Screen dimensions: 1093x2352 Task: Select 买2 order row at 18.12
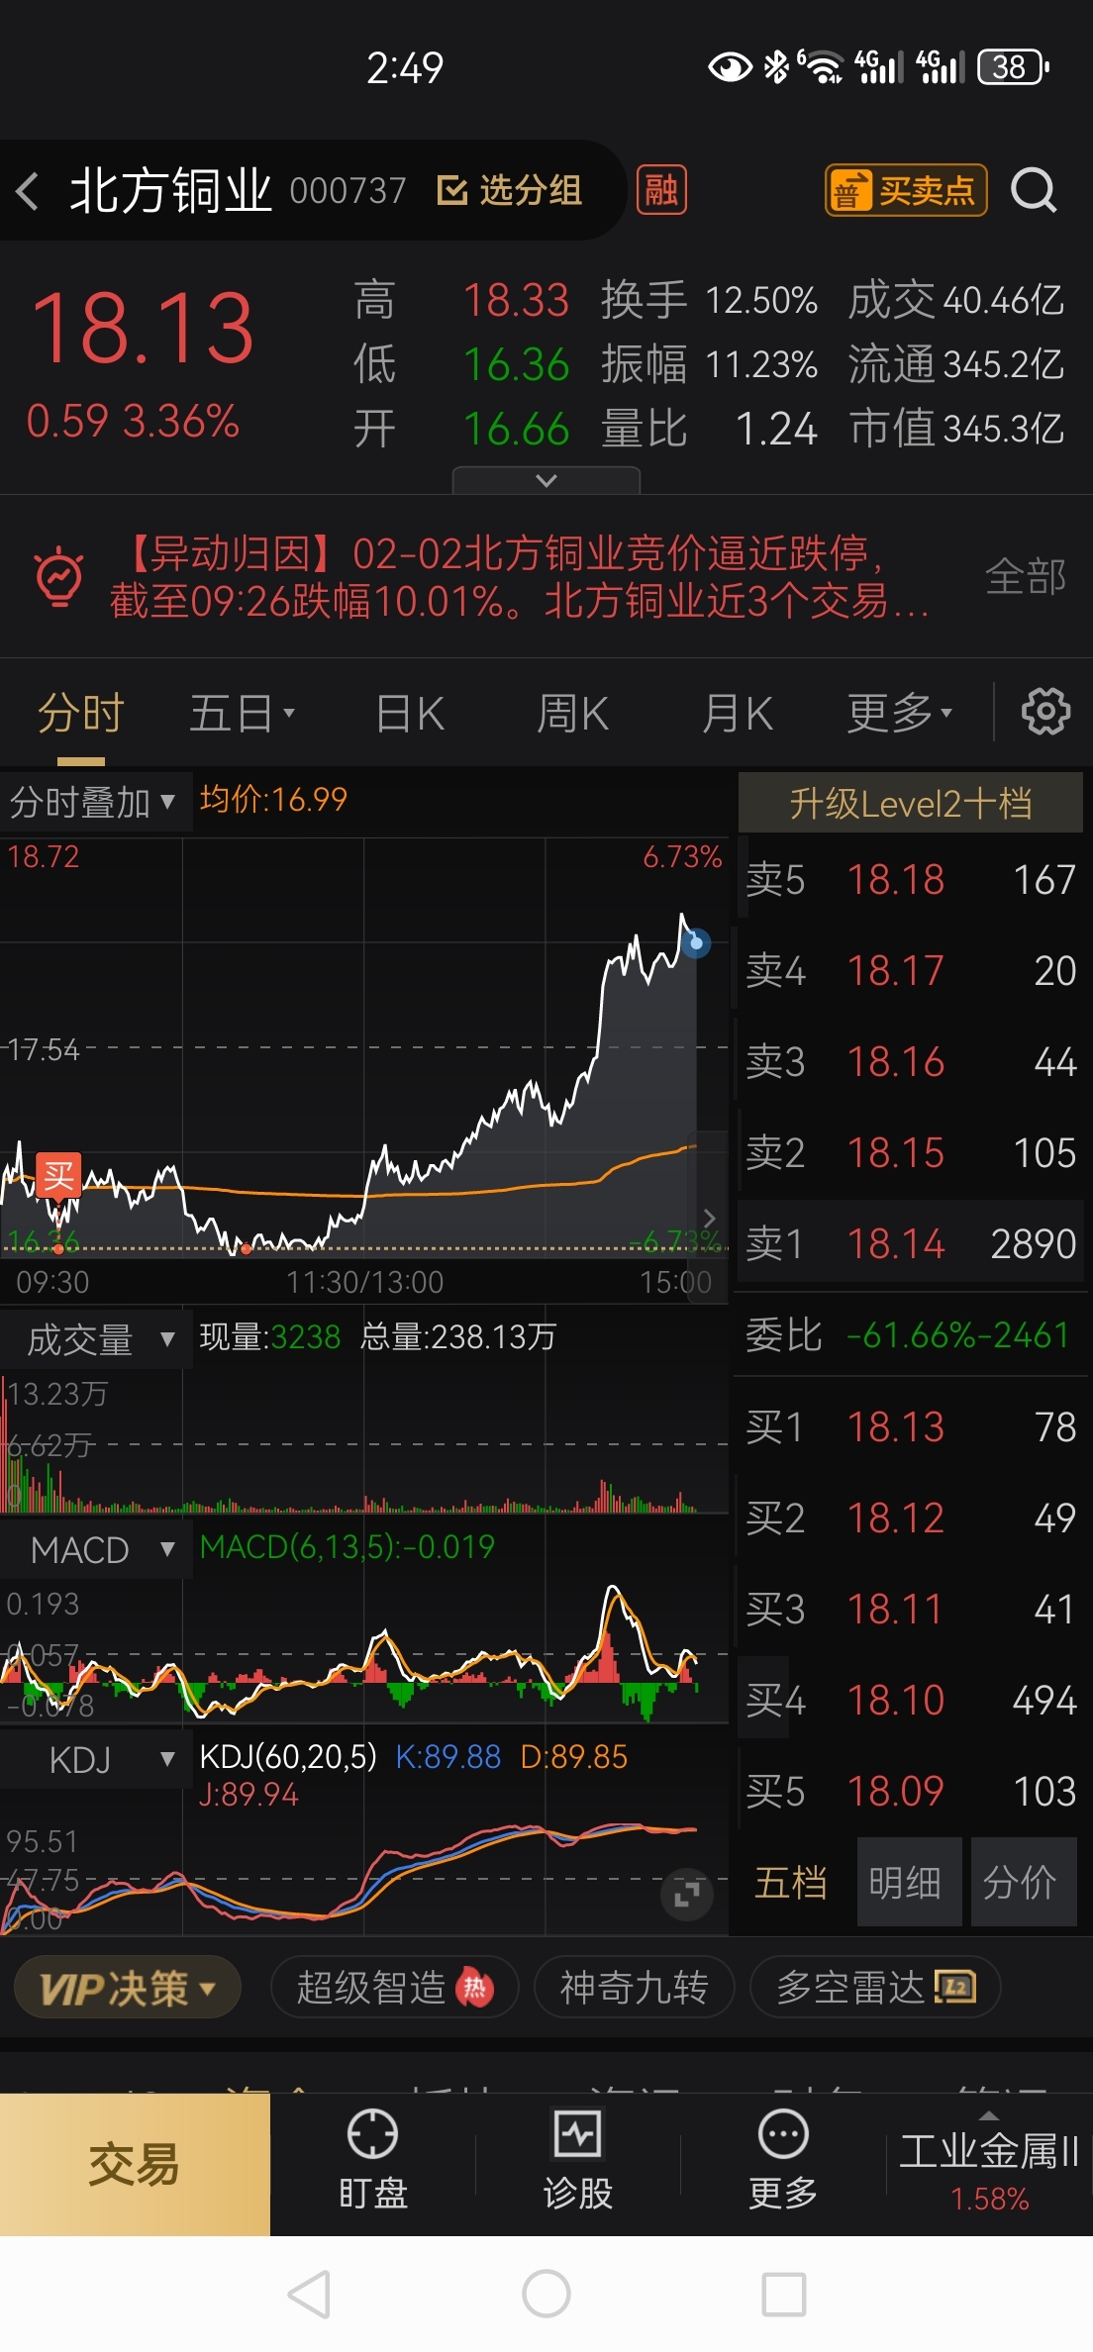point(911,1519)
